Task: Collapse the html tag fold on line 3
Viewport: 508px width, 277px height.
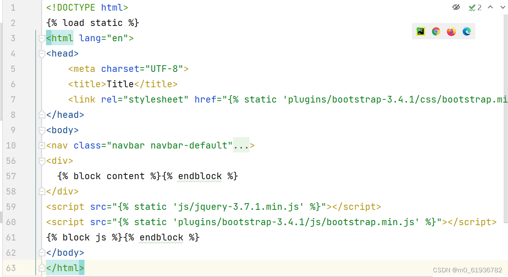Action: [42, 39]
